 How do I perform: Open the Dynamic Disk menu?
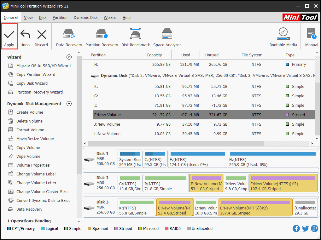tap(85, 18)
